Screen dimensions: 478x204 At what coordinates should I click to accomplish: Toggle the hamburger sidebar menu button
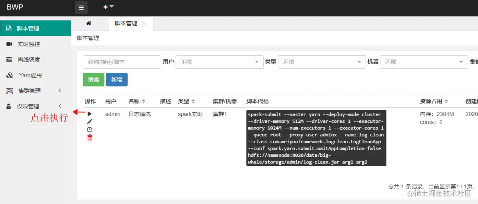[81, 8]
